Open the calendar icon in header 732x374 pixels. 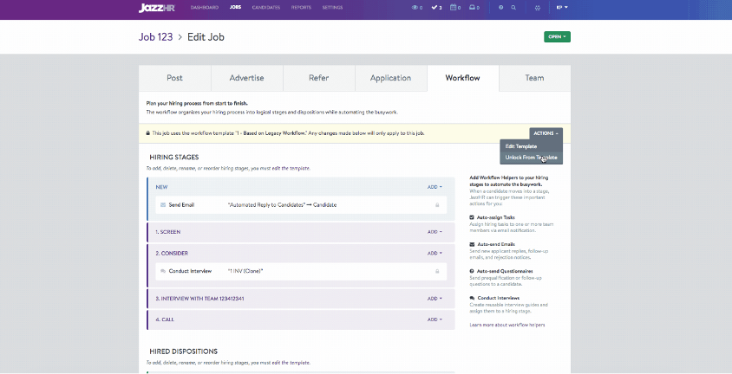point(455,8)
